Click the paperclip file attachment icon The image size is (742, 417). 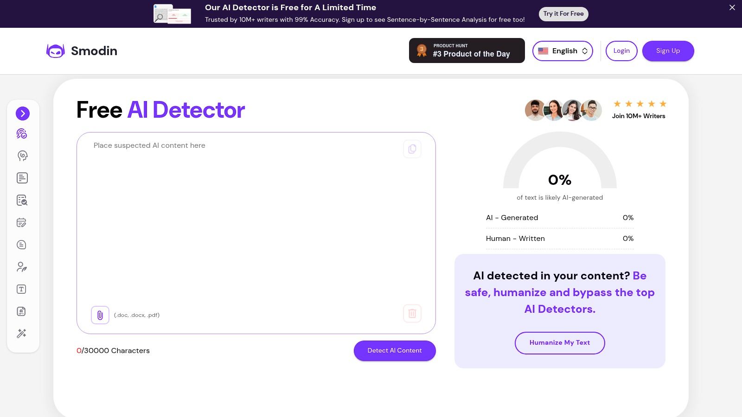100,315
